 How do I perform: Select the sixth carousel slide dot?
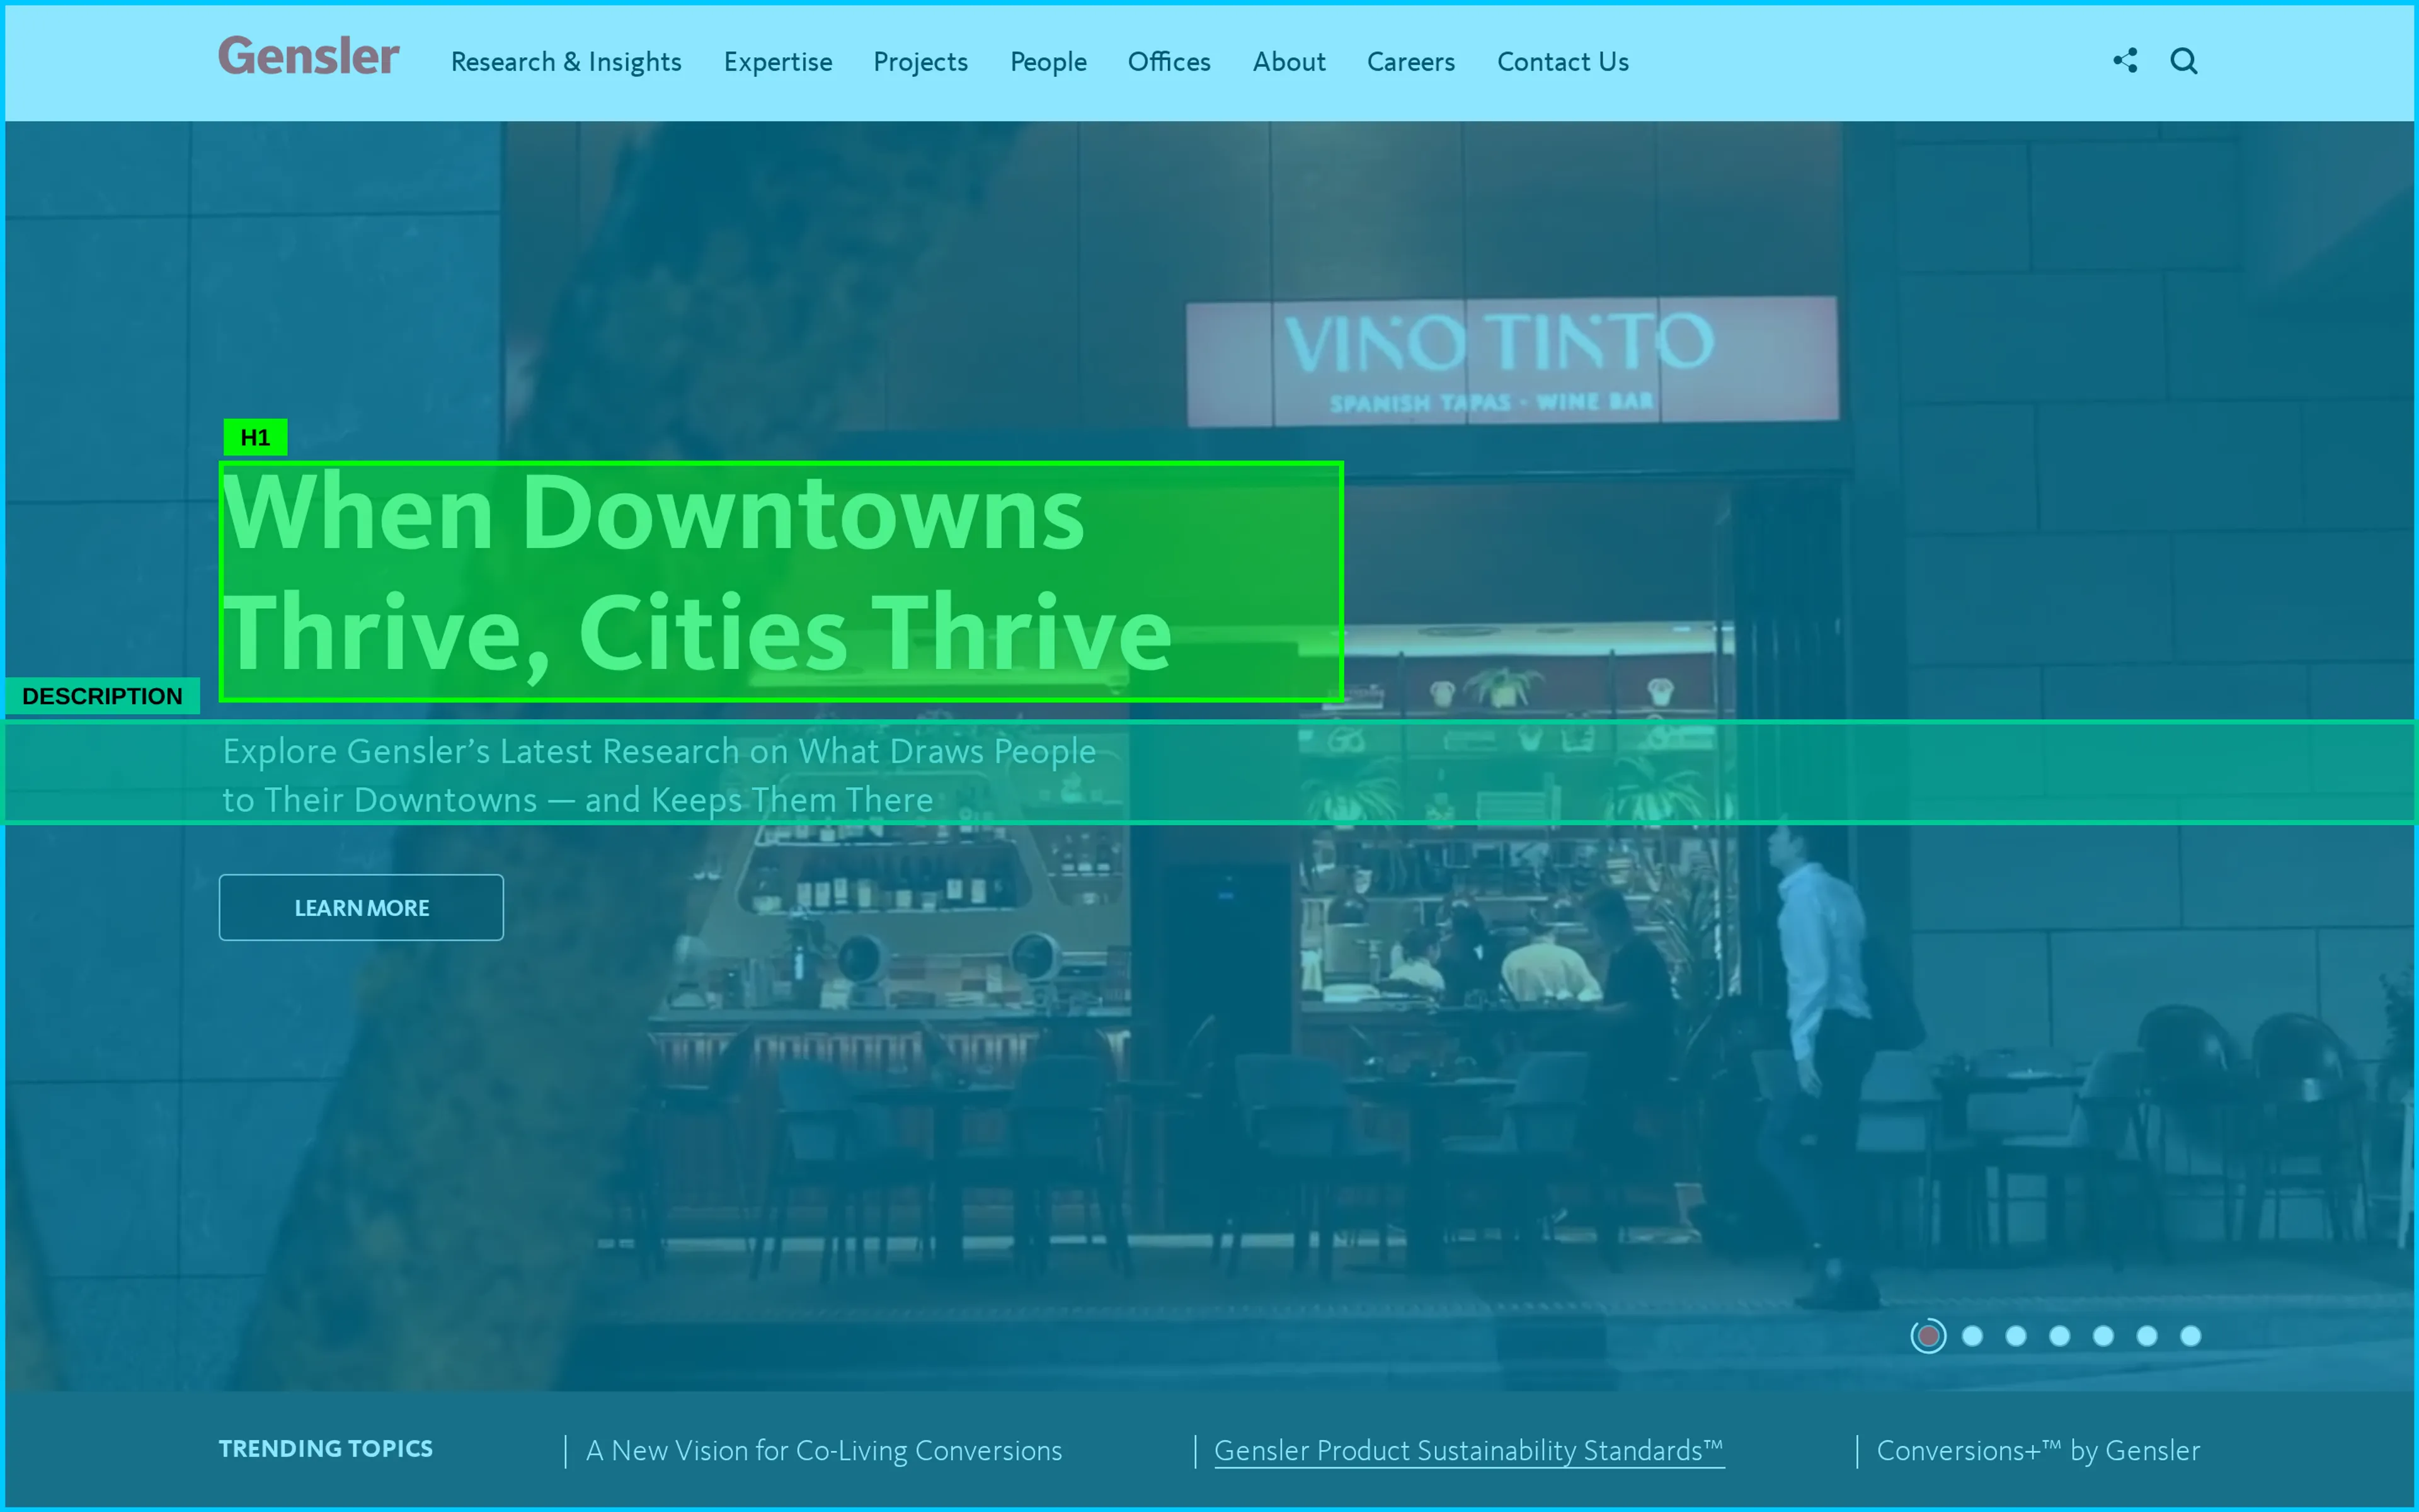tap(2147, 1336)
